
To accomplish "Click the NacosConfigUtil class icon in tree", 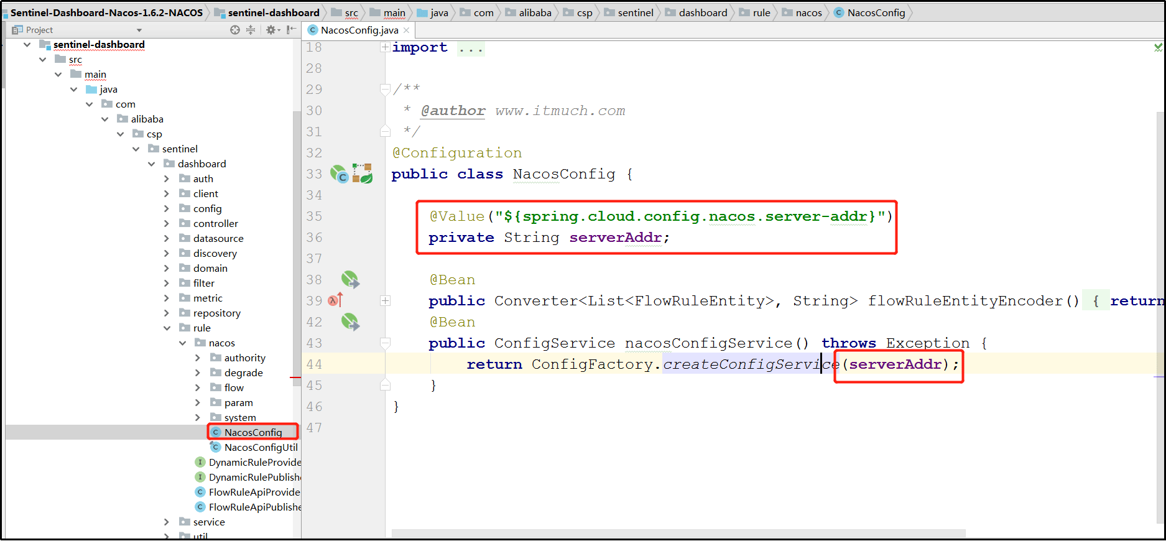I will [x=215, y=446].
